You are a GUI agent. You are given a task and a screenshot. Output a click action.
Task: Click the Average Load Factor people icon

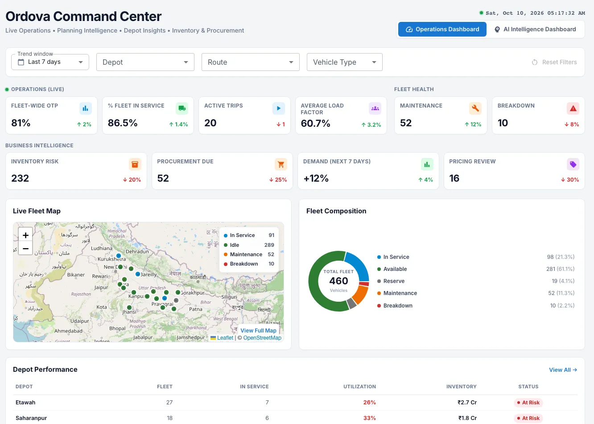(x=375, y=108)
